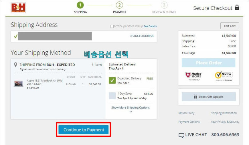Open the Return Policy link
Viewport: 249px width, 145px height.
[186, 113]
